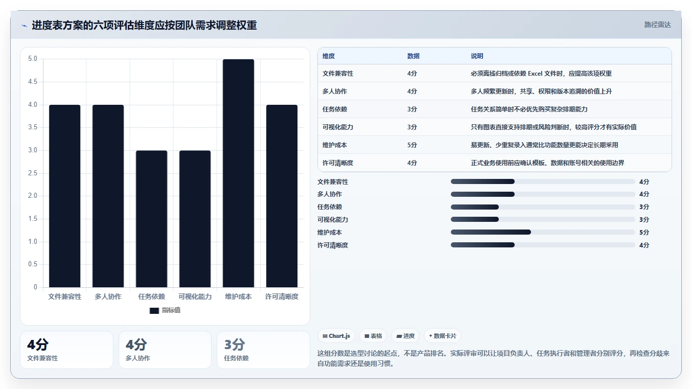The width and height of the screenshot is (692, 389).
Task: Click the 多人协作 progress bar
Action: click(x=543, y=194)
